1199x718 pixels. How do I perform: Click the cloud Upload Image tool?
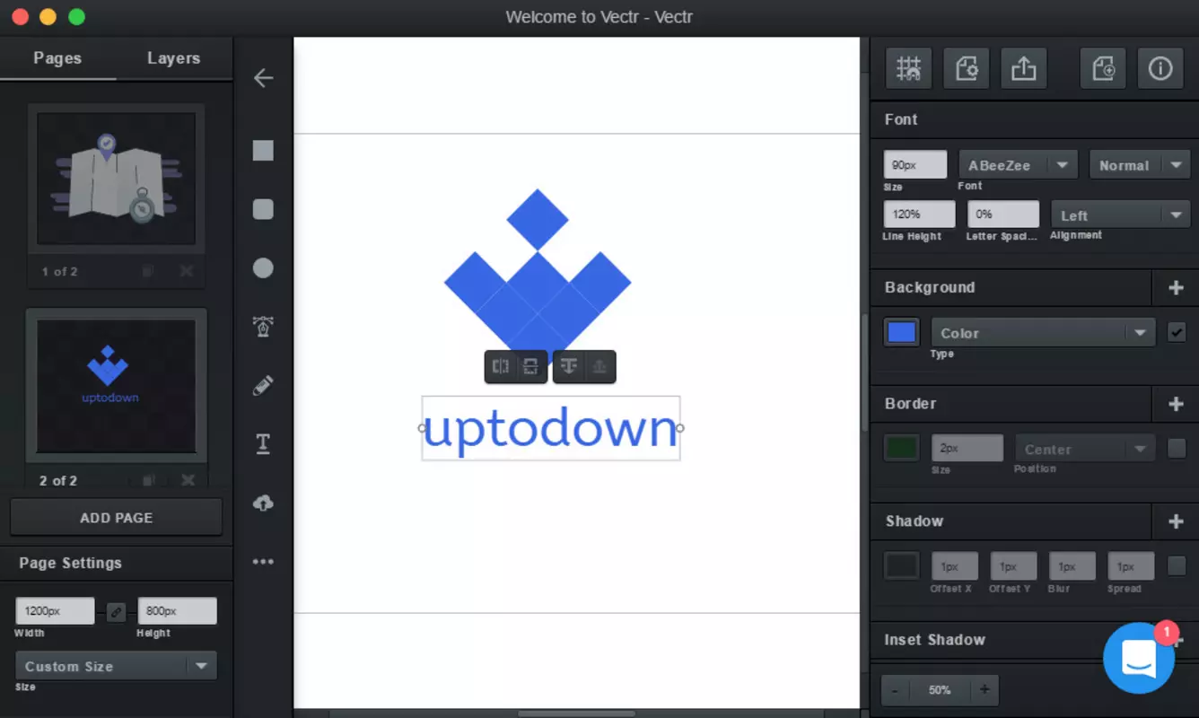tap(263, 503)
